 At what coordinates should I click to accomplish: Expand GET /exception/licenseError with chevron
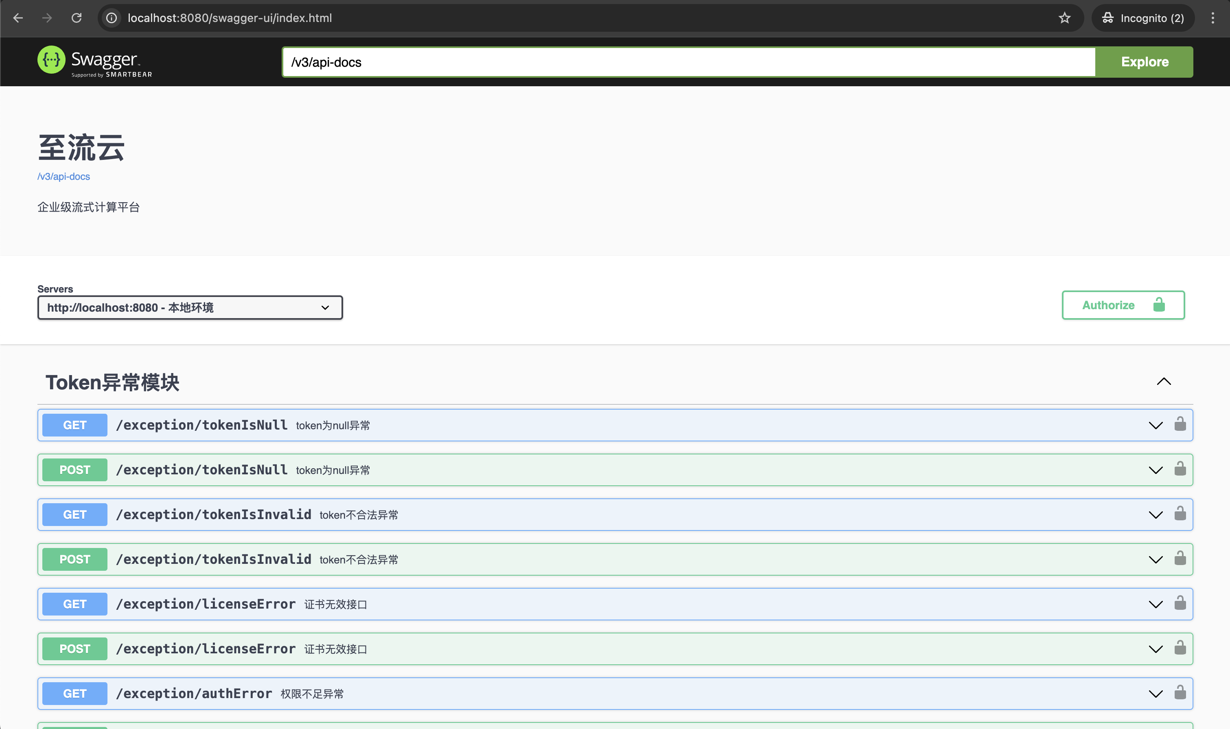point(1156,604)
